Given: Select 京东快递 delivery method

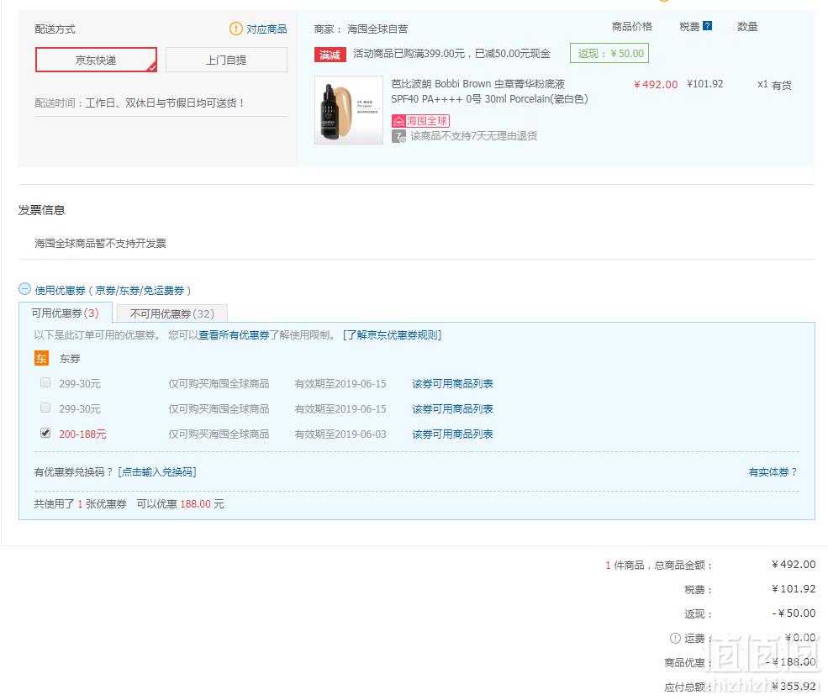Looking at the screenshot, I should (x=96, y=60).
